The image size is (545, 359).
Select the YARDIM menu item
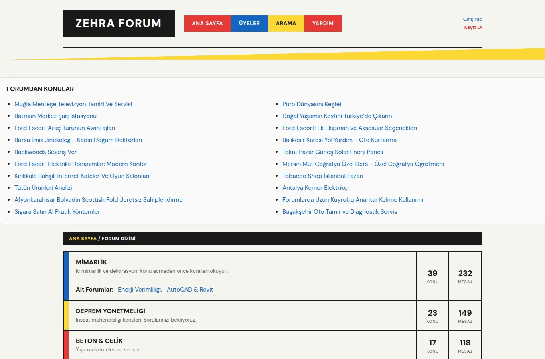pos(323,23)
